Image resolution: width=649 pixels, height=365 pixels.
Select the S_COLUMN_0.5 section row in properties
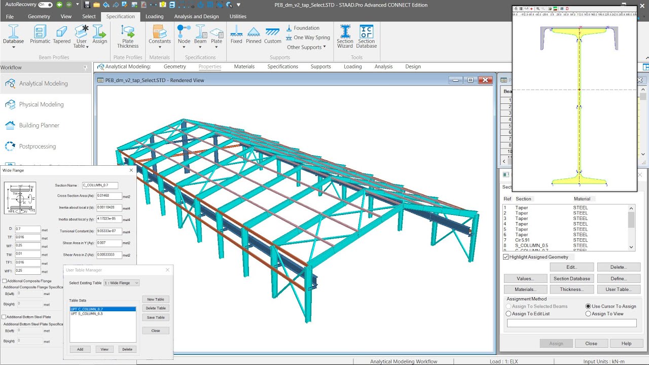(566, 245)
